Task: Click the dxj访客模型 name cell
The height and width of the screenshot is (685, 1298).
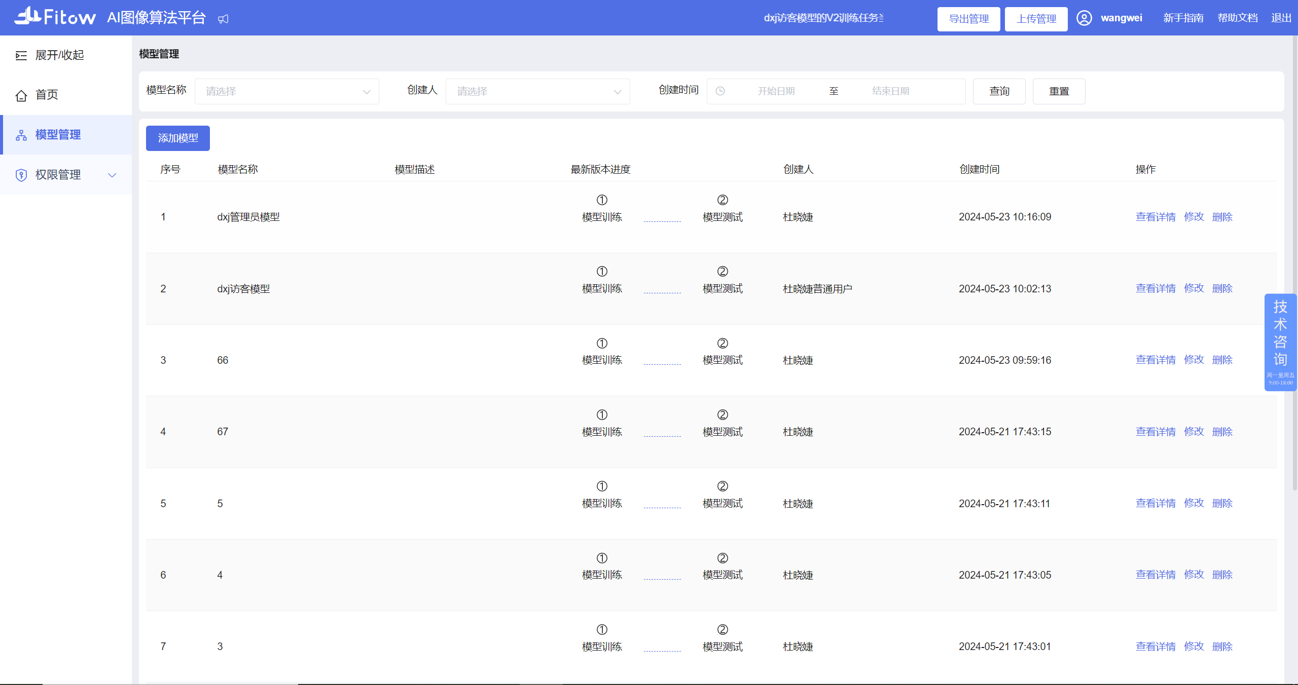Action: click(243, 289)
